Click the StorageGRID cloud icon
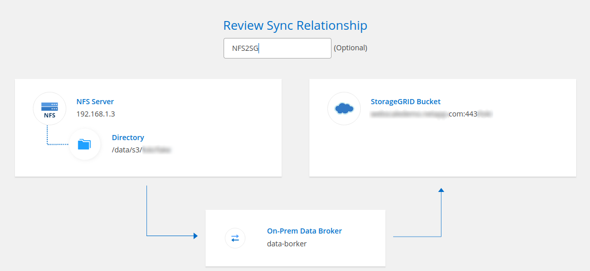590x271 pixels. tap(344, 108)
